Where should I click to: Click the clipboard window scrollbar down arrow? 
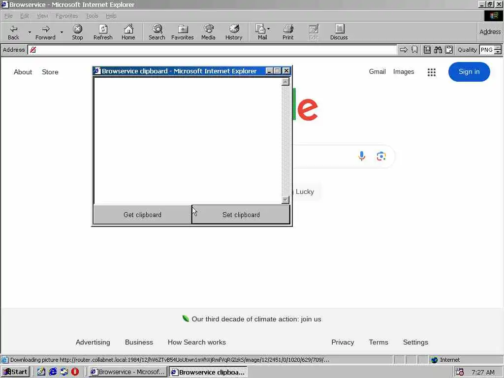[x=285, y=200]
